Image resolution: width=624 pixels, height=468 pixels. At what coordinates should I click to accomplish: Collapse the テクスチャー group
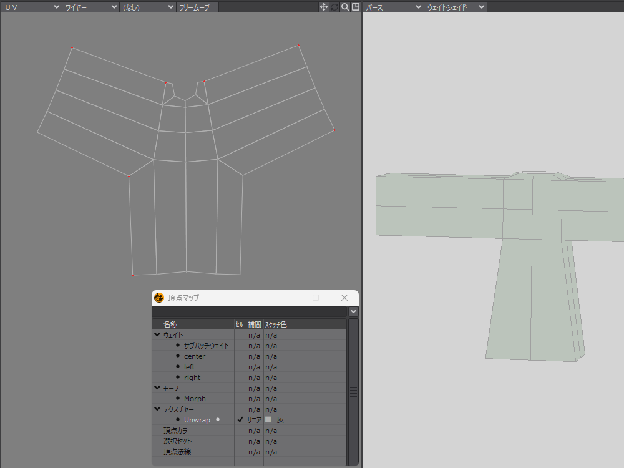point(157,409)
